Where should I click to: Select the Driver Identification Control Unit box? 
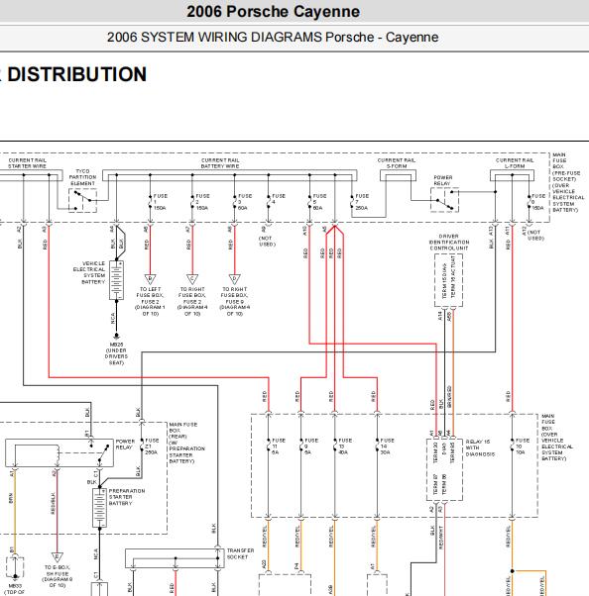[x=448, y=280]
